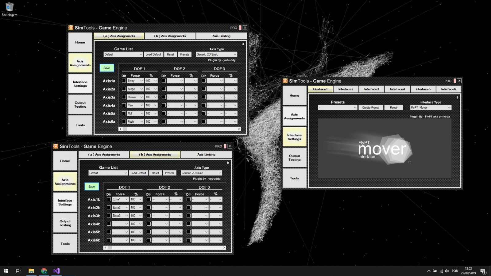Show hidden system tray icons
491x276 pixels.
(x=428, y=271)
